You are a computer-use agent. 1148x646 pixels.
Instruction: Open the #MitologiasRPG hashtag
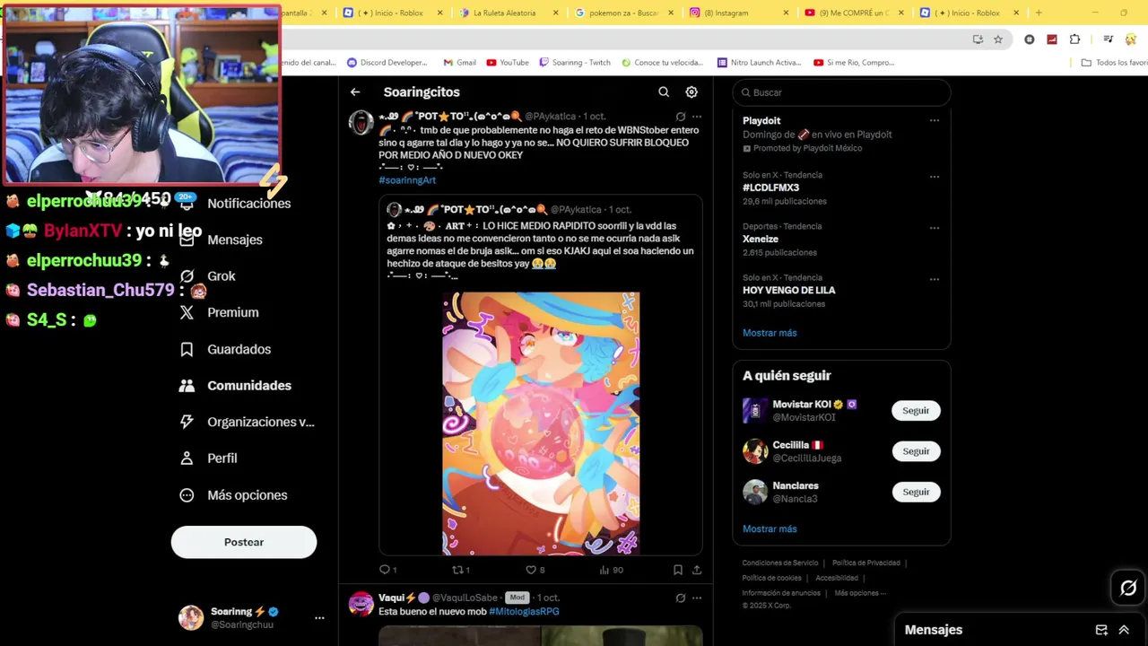tap(524, 611)
